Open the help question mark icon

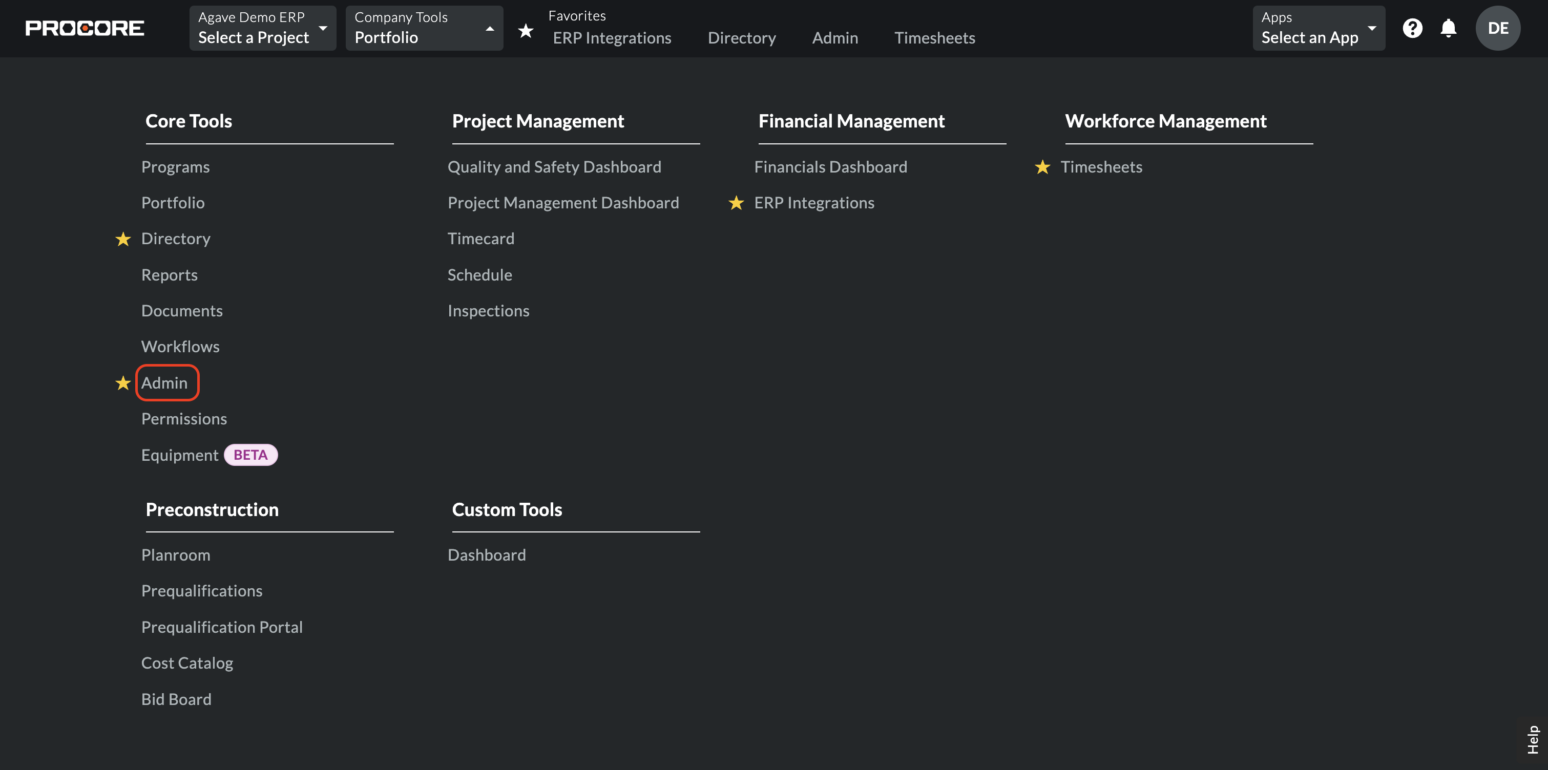tap(1412, 28)
